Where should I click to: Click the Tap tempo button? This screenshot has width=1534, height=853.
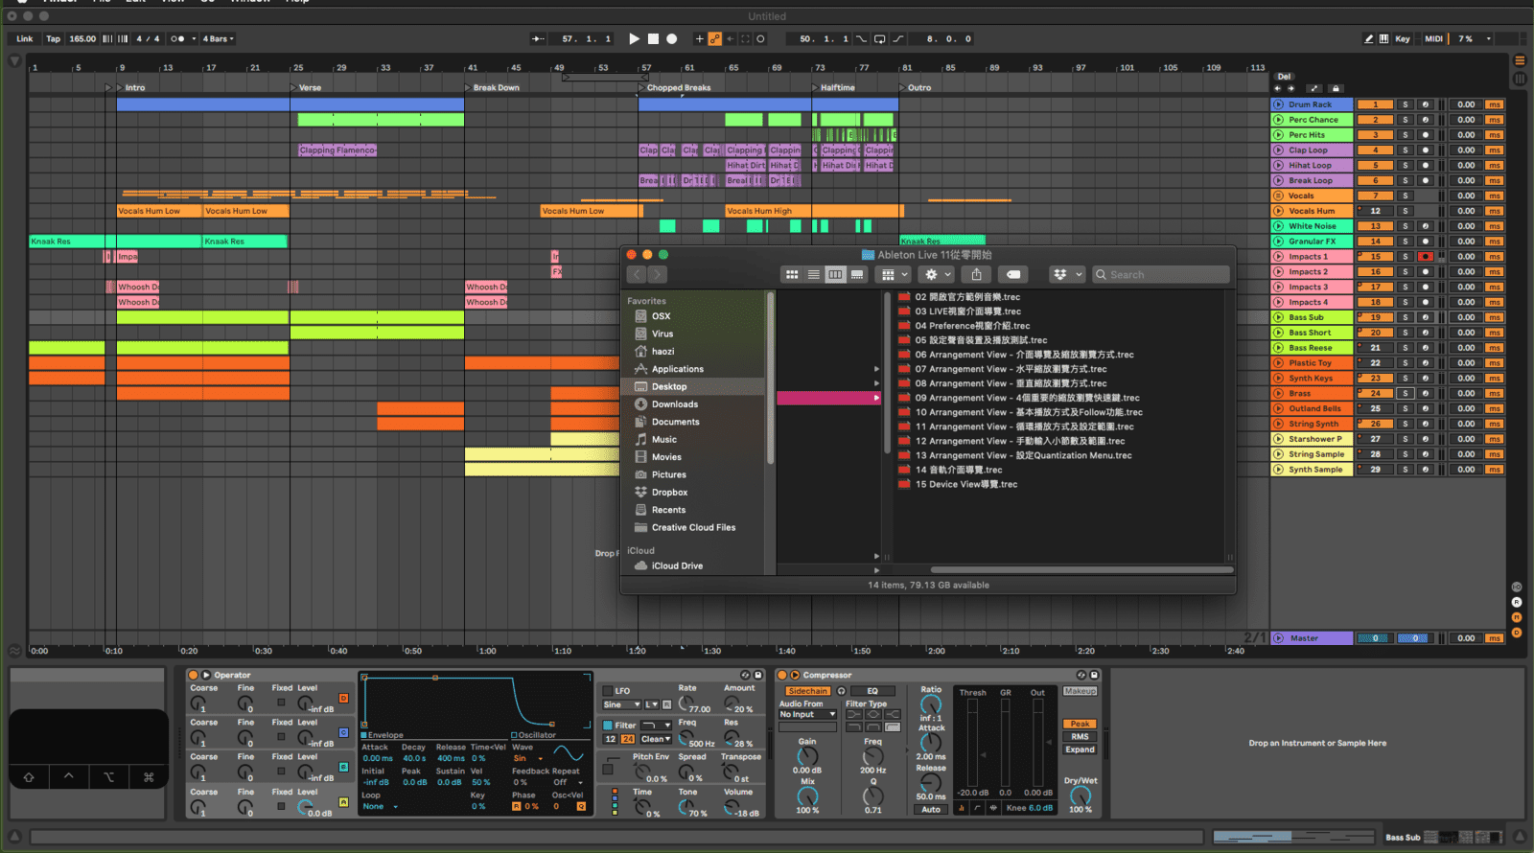click(53, 39)
